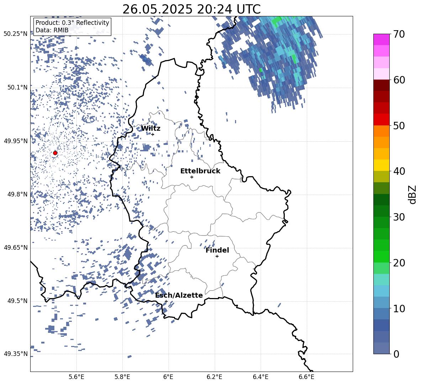The image size is (421, 384).
Task: Click the 20 colorbar tick label
Action: (x=399, y=263)
